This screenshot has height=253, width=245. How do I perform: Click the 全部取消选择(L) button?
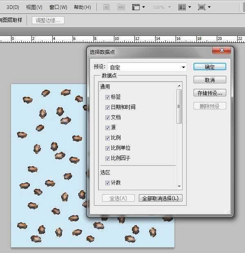pyautogui.click(x=160, y=198)
